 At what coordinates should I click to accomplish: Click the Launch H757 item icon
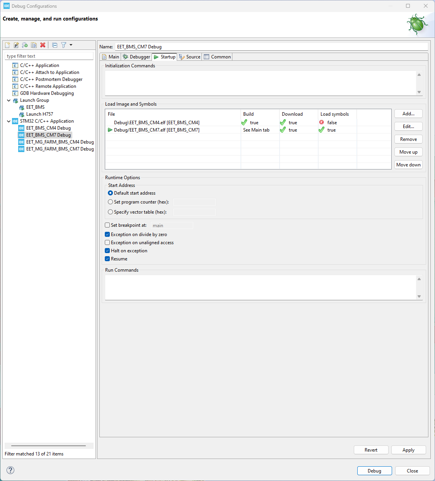(x=22, y=115)
